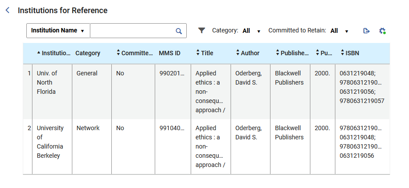
Task: Sort table by Publisher column
Action: 277,53
